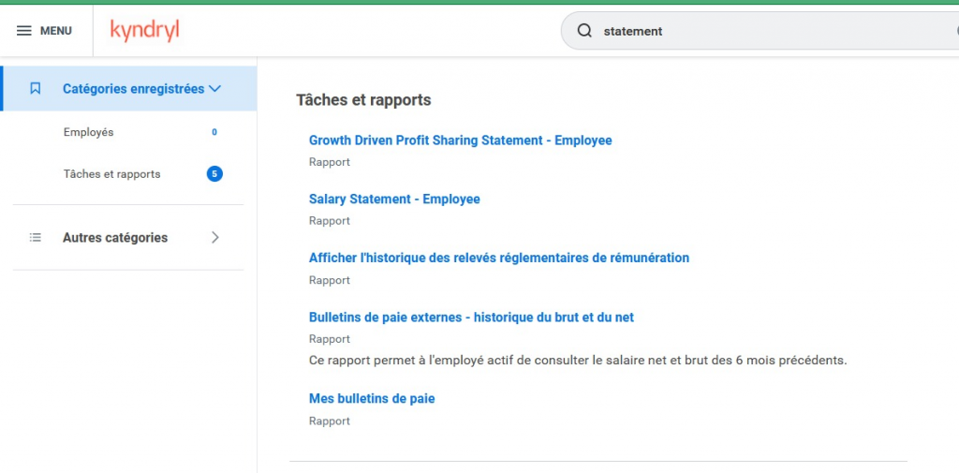Click the Tâches et rapports badge showing 5
Viewport: 959px width, 473px height.
pos(214,174)
